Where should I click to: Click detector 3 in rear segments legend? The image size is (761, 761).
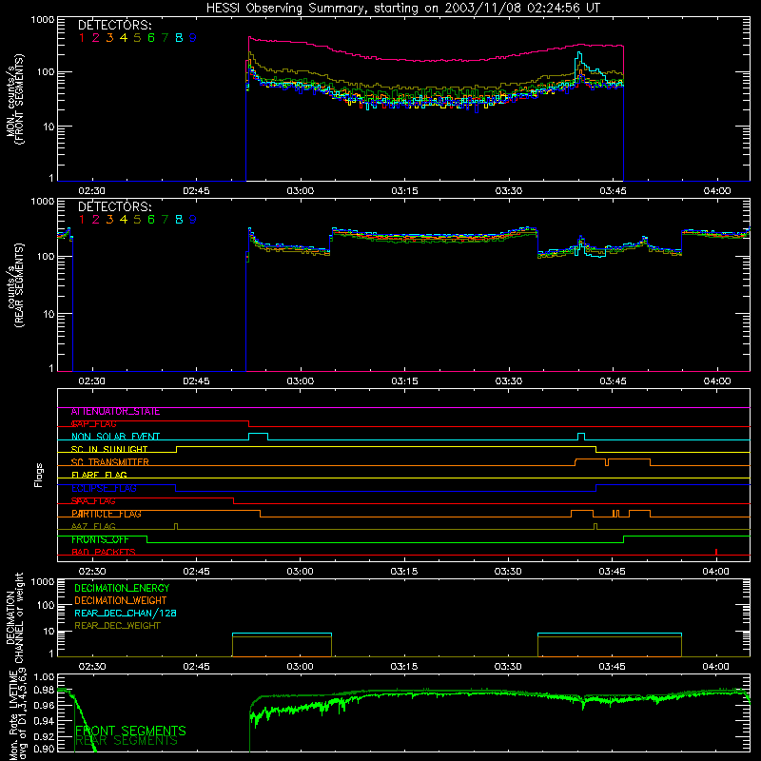point(109,220)
